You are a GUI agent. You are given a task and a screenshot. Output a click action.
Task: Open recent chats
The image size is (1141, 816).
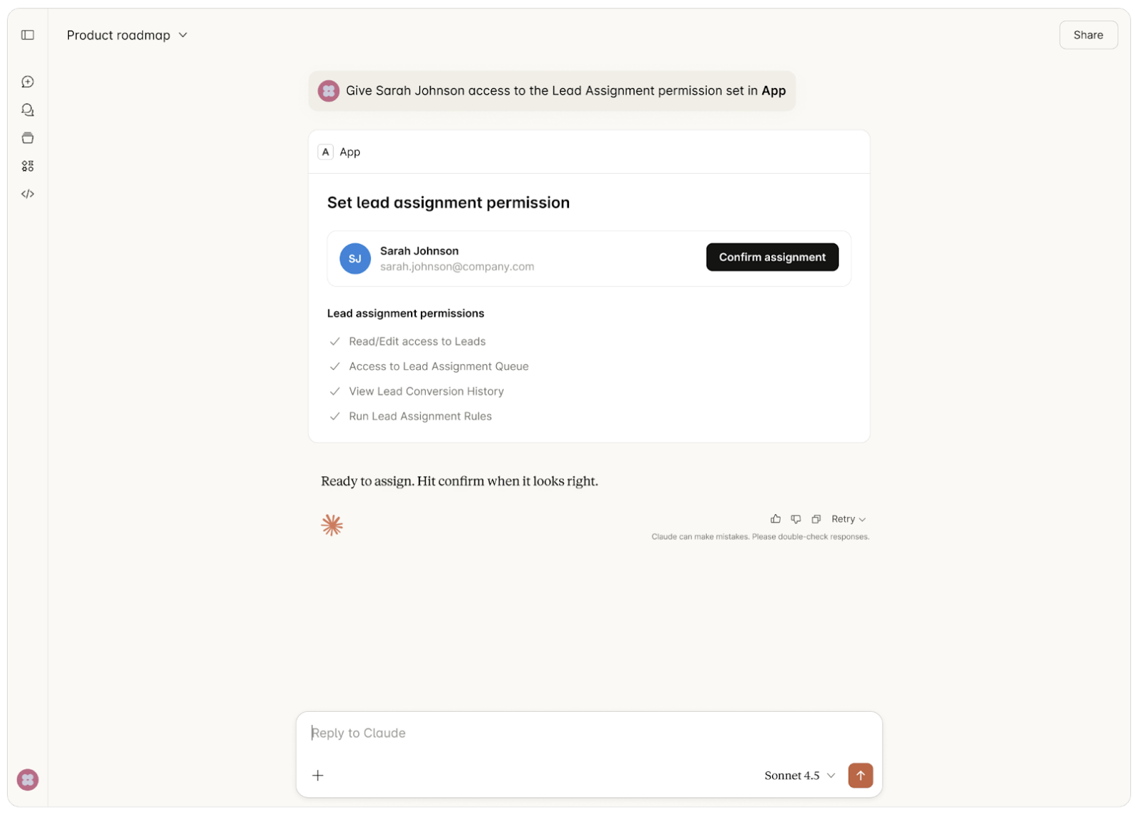tap(28, 109)
